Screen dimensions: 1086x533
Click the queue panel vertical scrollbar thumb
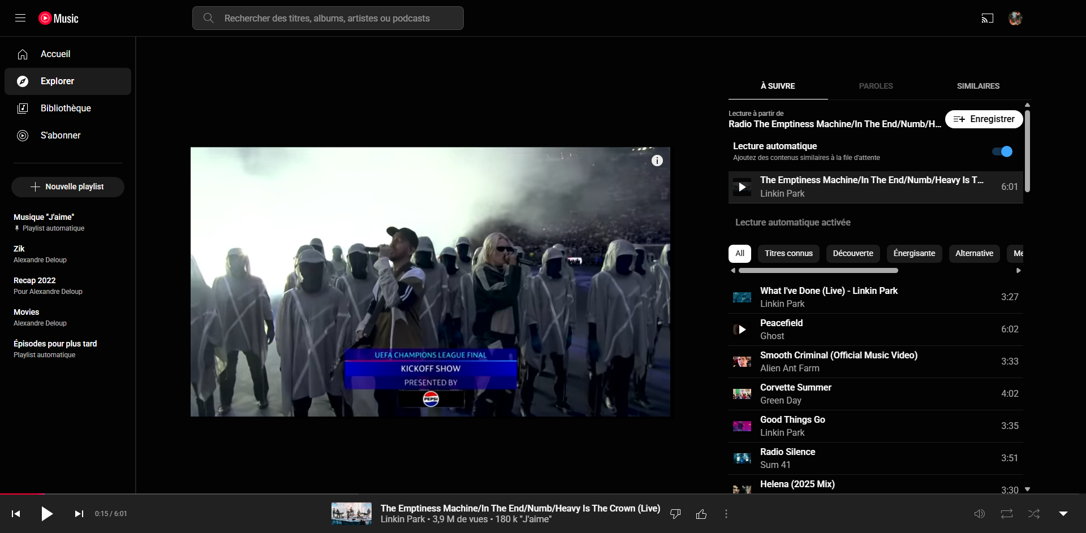coord(1027,151)
